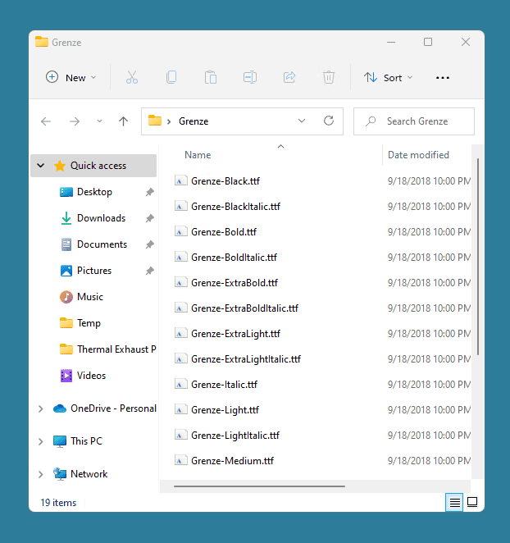Expand address bar history dropdown
This screenshot has width=510, height=543.
pos(302,121)
